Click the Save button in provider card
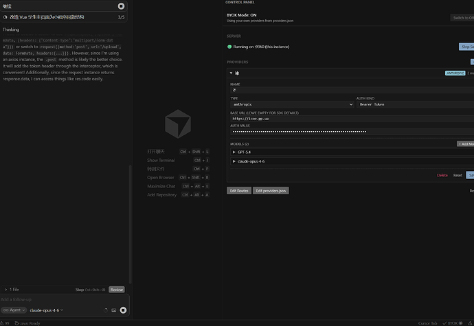The image size is (474, 326). click(470, 175)
